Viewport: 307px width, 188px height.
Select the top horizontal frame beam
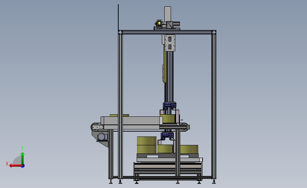167,32
